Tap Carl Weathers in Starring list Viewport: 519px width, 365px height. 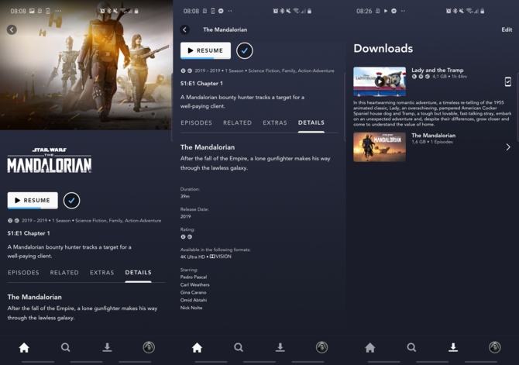195,285
